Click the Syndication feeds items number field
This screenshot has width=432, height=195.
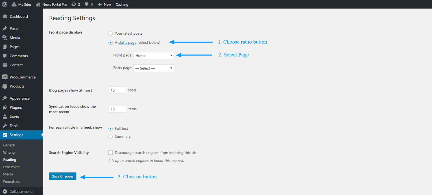point(117,109)
